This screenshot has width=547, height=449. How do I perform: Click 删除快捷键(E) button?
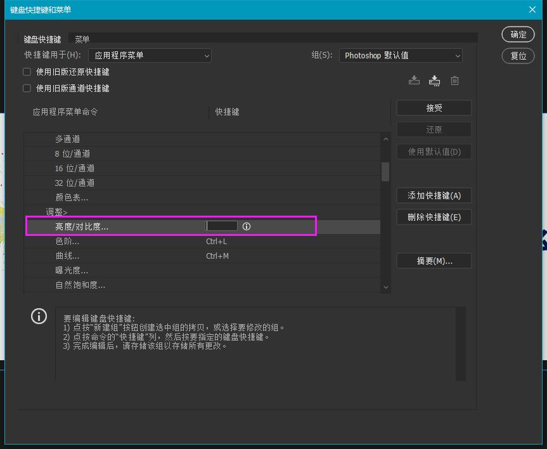(434, 217)
